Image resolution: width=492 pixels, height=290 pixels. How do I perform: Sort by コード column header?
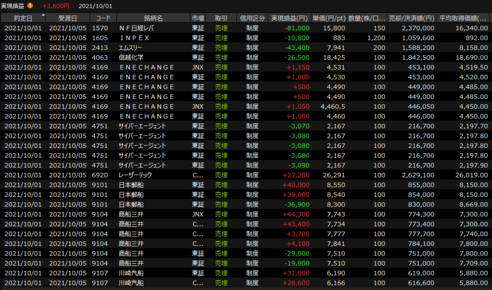point(103,18)
